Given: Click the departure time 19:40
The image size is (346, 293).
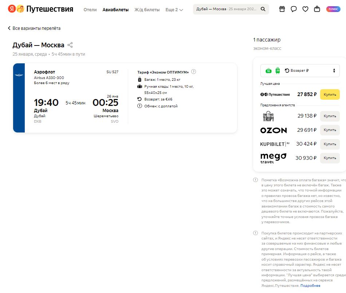Looking at the screenshot, I should 46,103.
